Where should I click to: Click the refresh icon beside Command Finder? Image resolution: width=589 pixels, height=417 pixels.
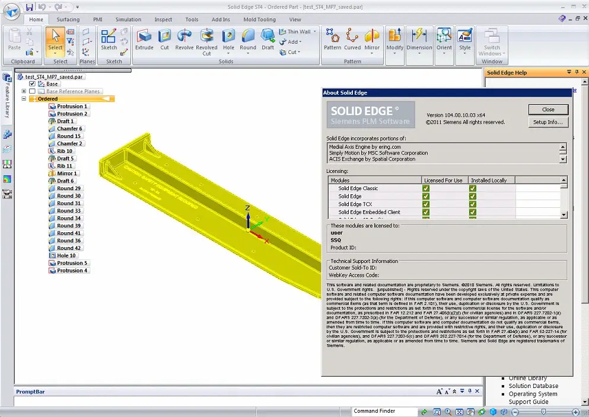click(x=424, y=412)
